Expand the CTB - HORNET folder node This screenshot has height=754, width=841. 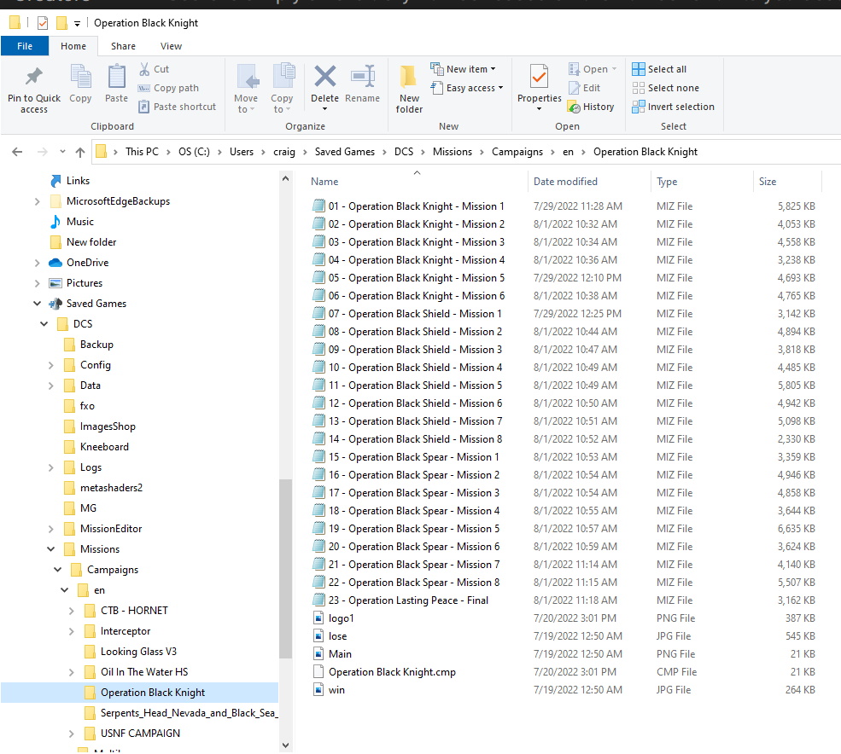click(x=72, y=611)
